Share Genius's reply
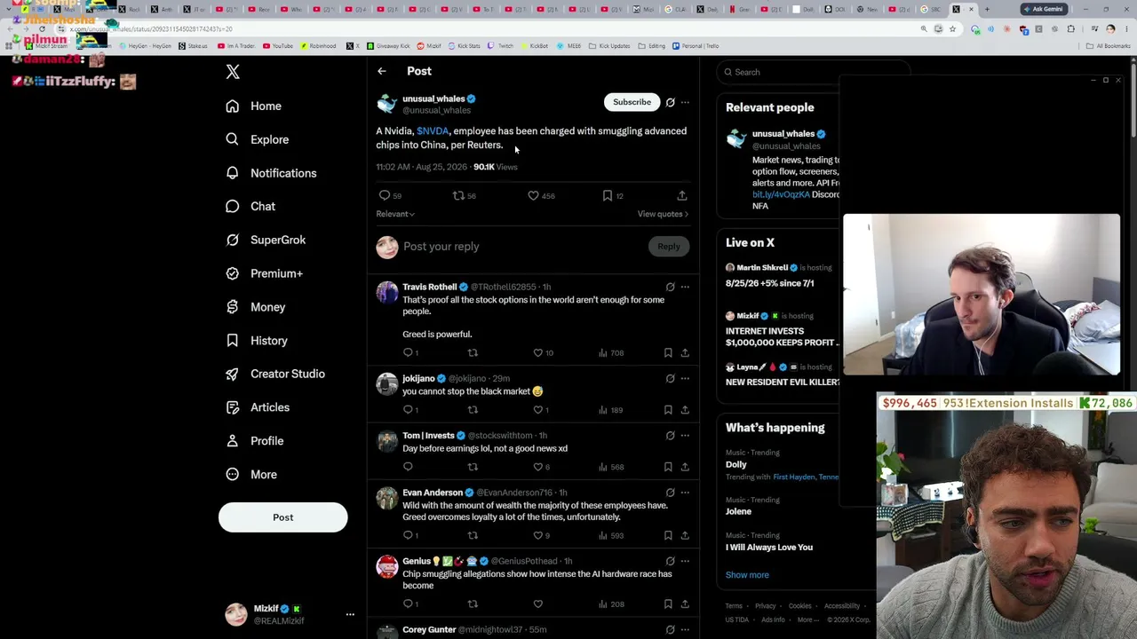The height and width of the screenshot is (639, 1137). pyautogui.click(x=685, y=604)
